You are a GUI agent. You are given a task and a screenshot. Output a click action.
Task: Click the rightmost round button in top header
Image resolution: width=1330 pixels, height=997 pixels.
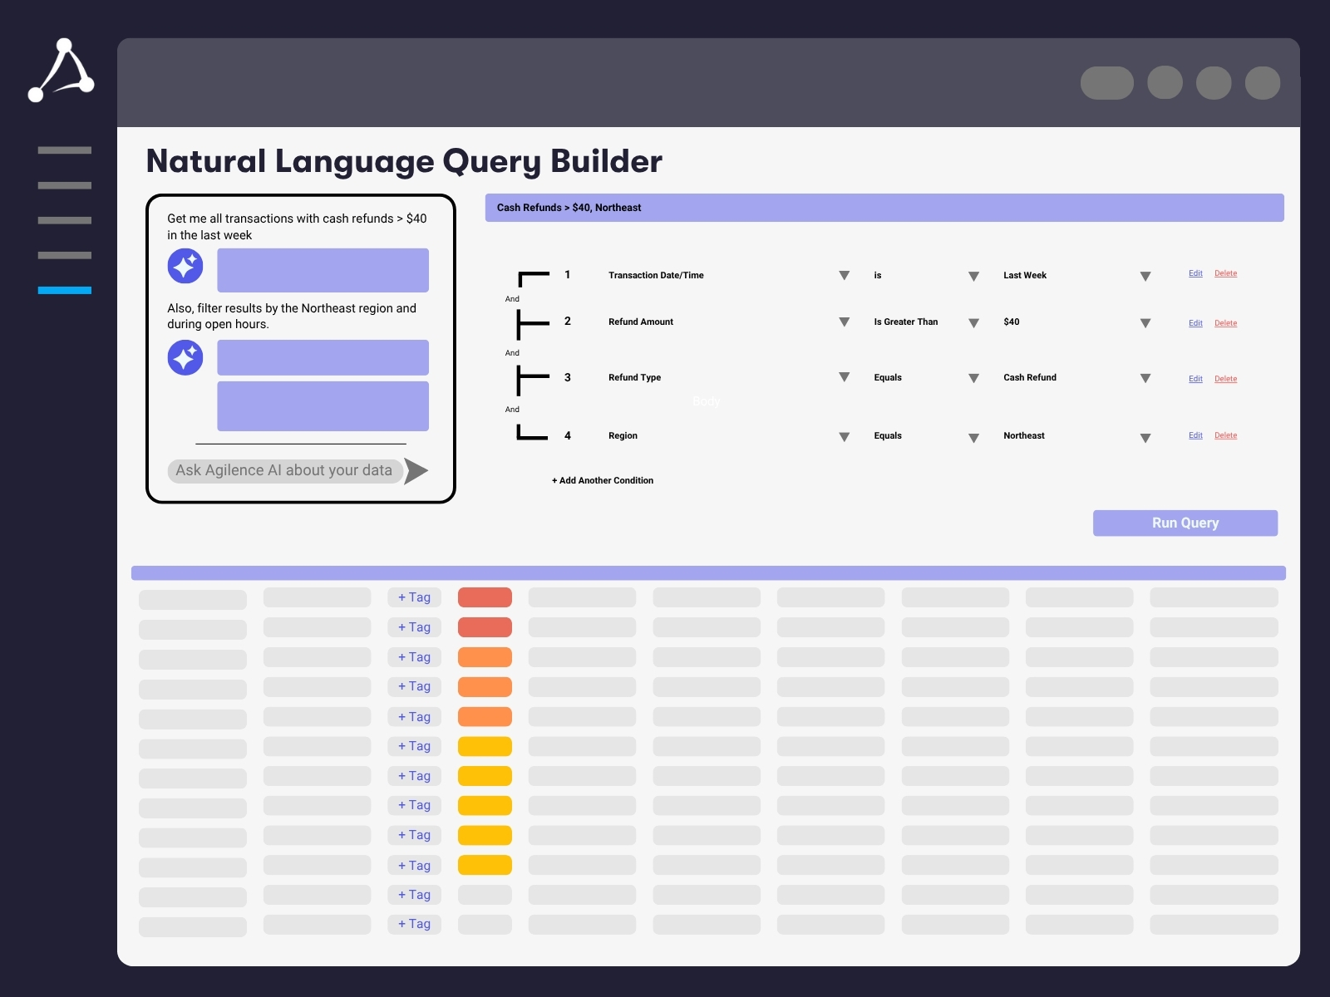pyautogui.click(x=1262, y=83)
